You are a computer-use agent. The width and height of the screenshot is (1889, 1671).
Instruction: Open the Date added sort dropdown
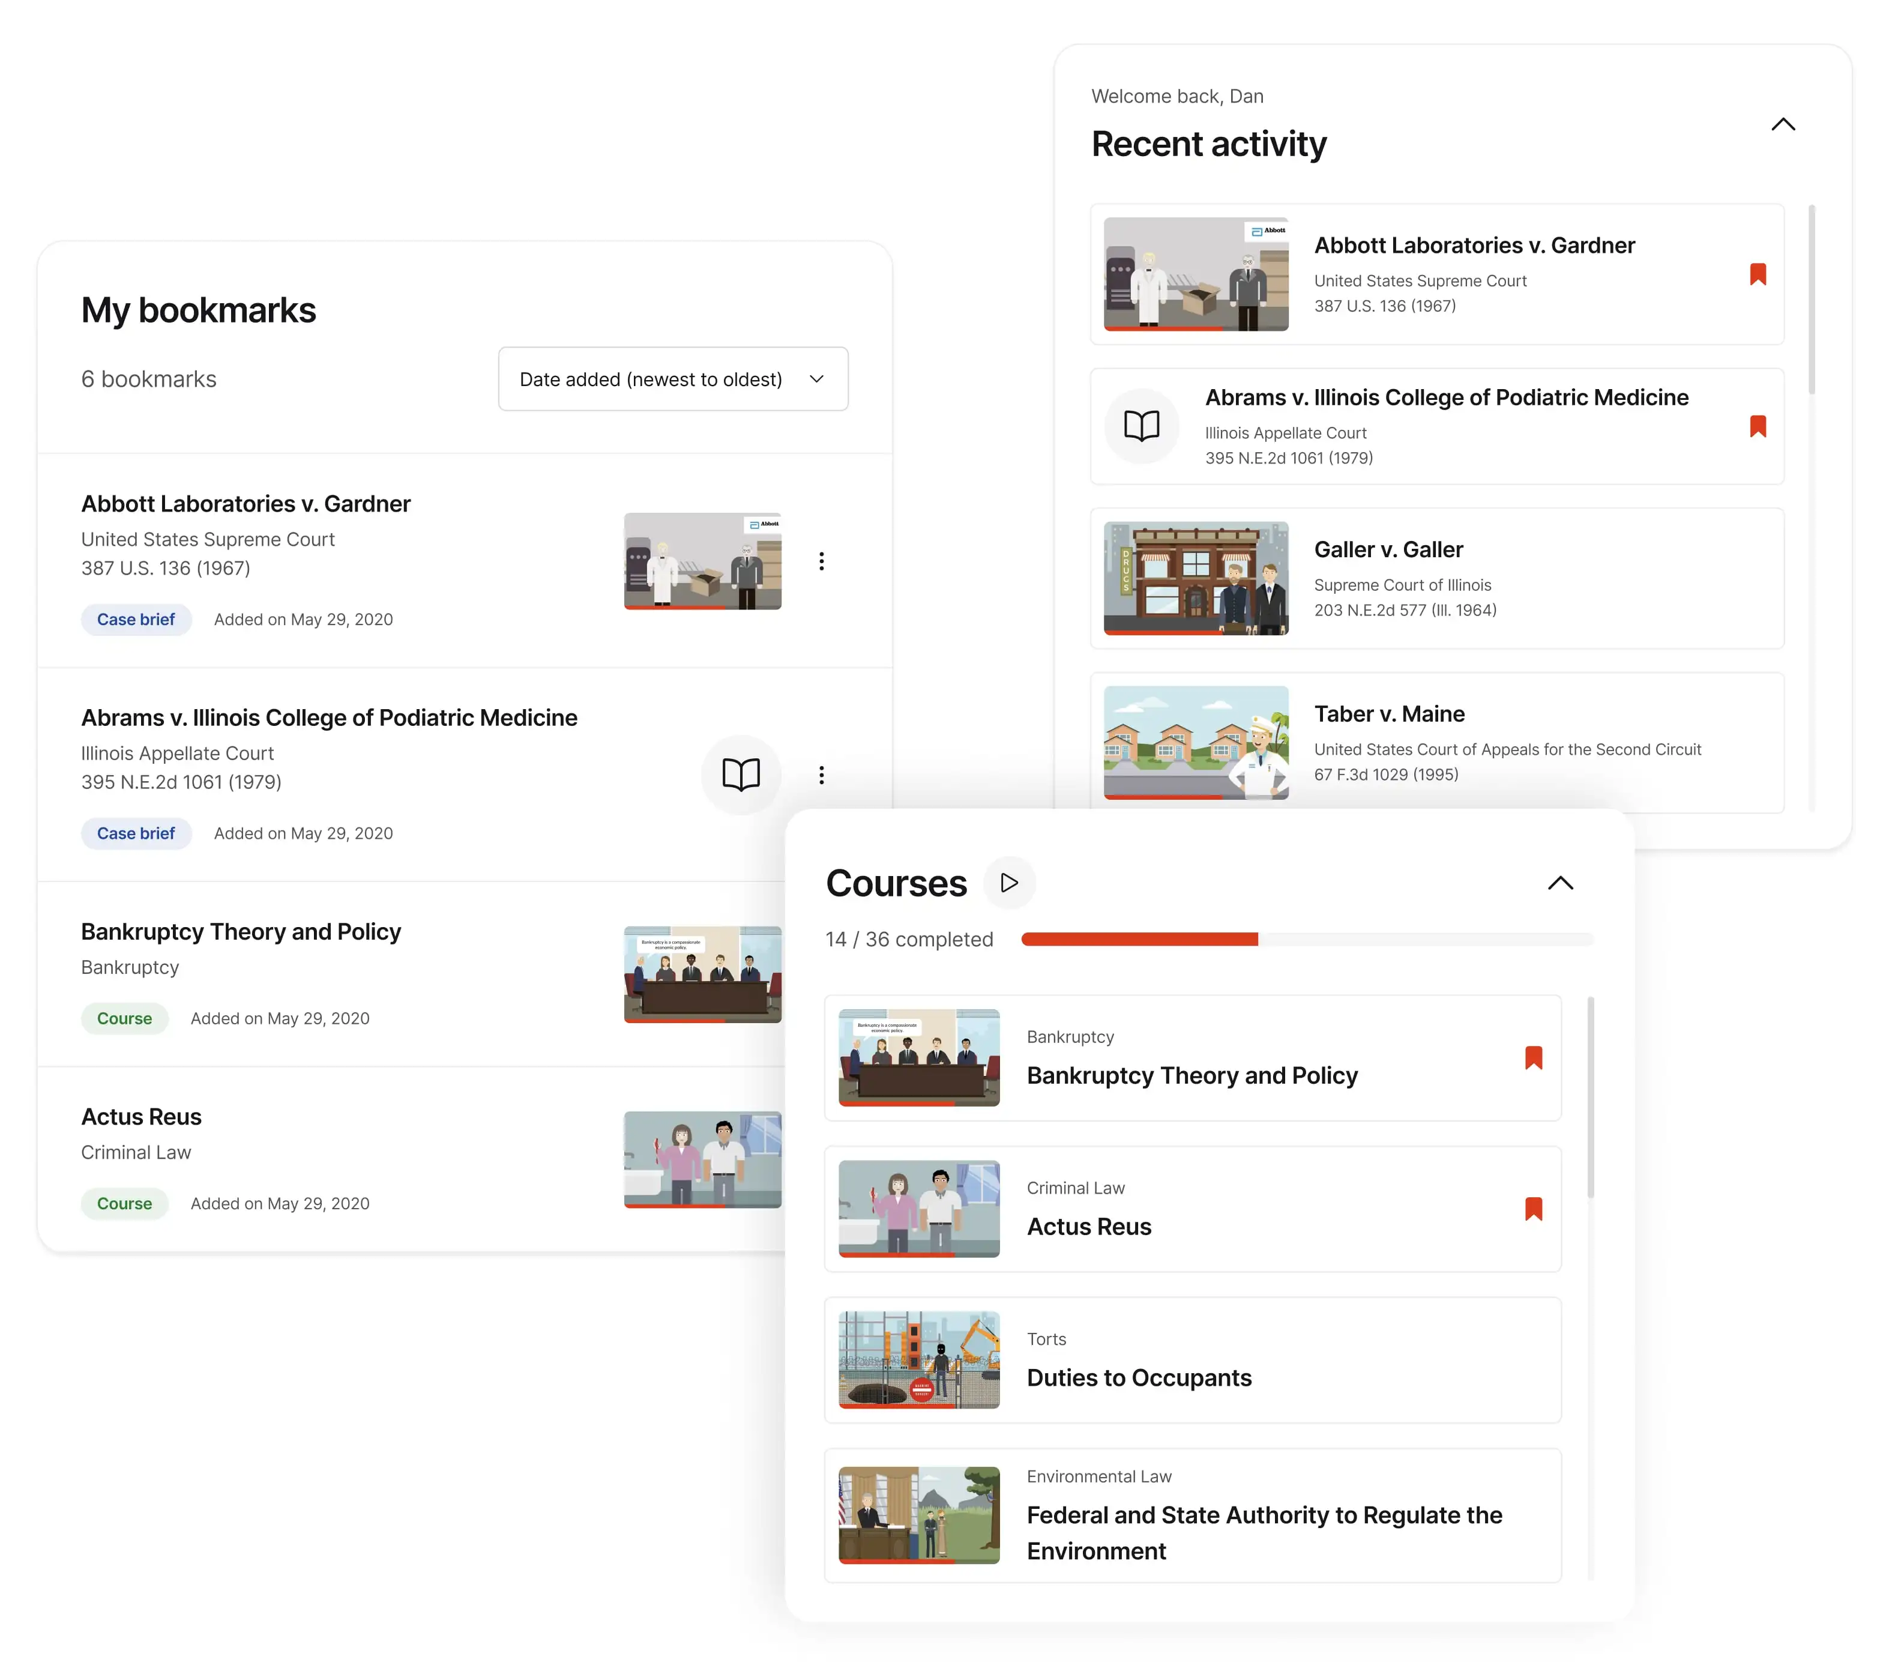(673, 379)
